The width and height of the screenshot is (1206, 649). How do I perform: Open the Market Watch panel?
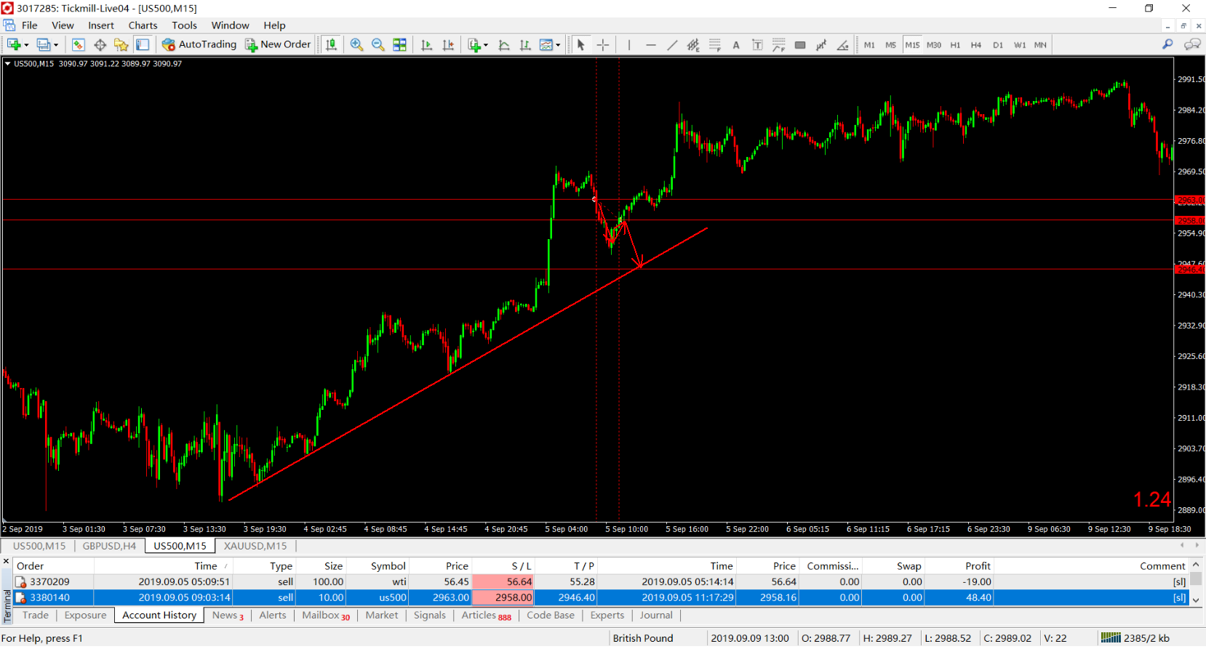[79, 44]
